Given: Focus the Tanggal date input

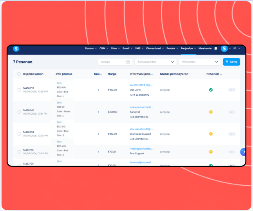Looking at the screenshot, I should point(115,62).
